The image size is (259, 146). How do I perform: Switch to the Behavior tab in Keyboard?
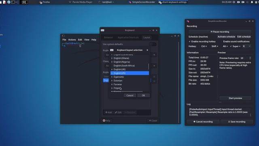pyautogui.click(x=108, y=38)
